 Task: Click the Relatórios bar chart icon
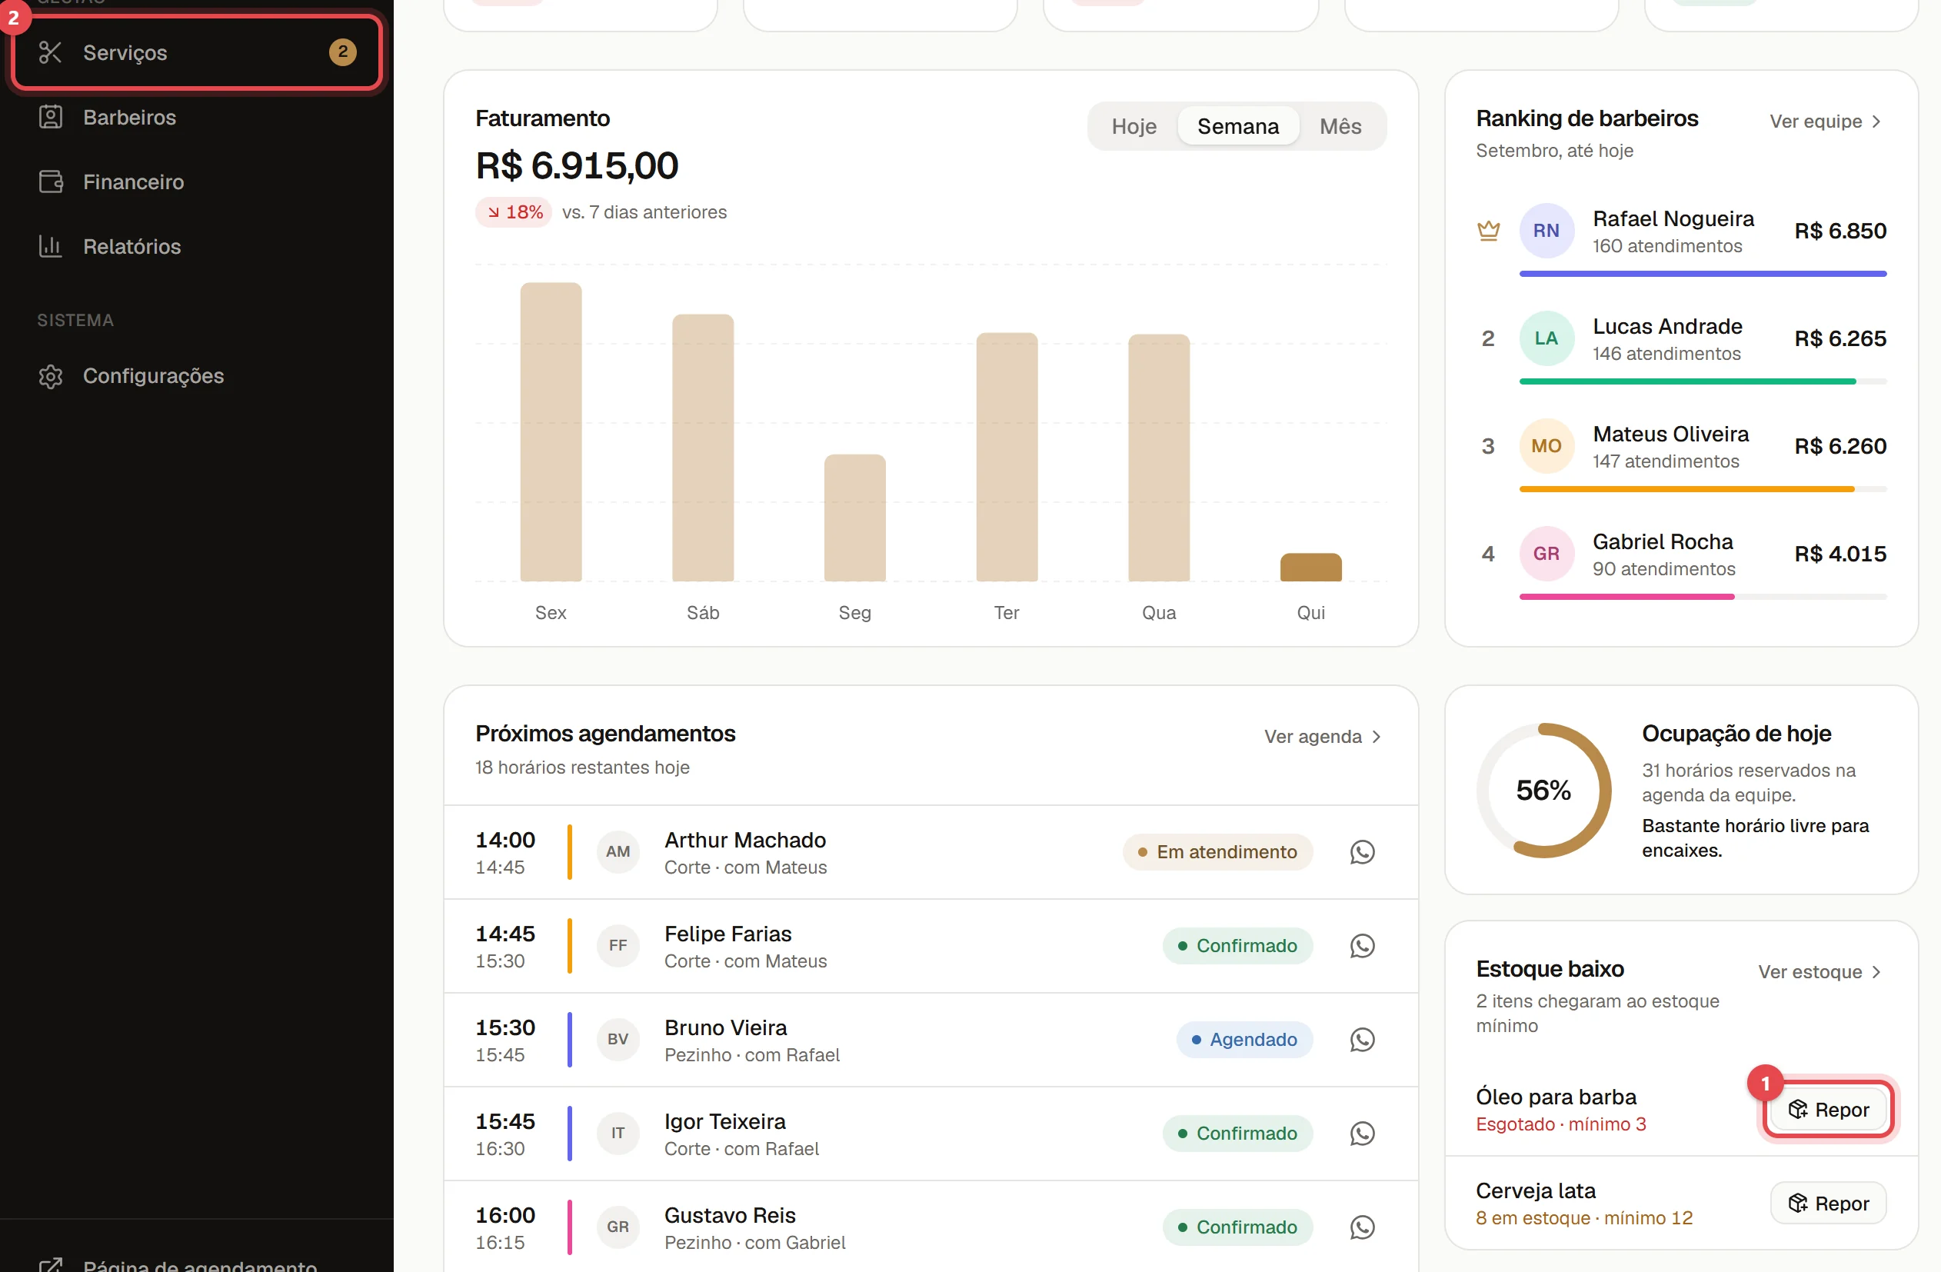point(51,246)
